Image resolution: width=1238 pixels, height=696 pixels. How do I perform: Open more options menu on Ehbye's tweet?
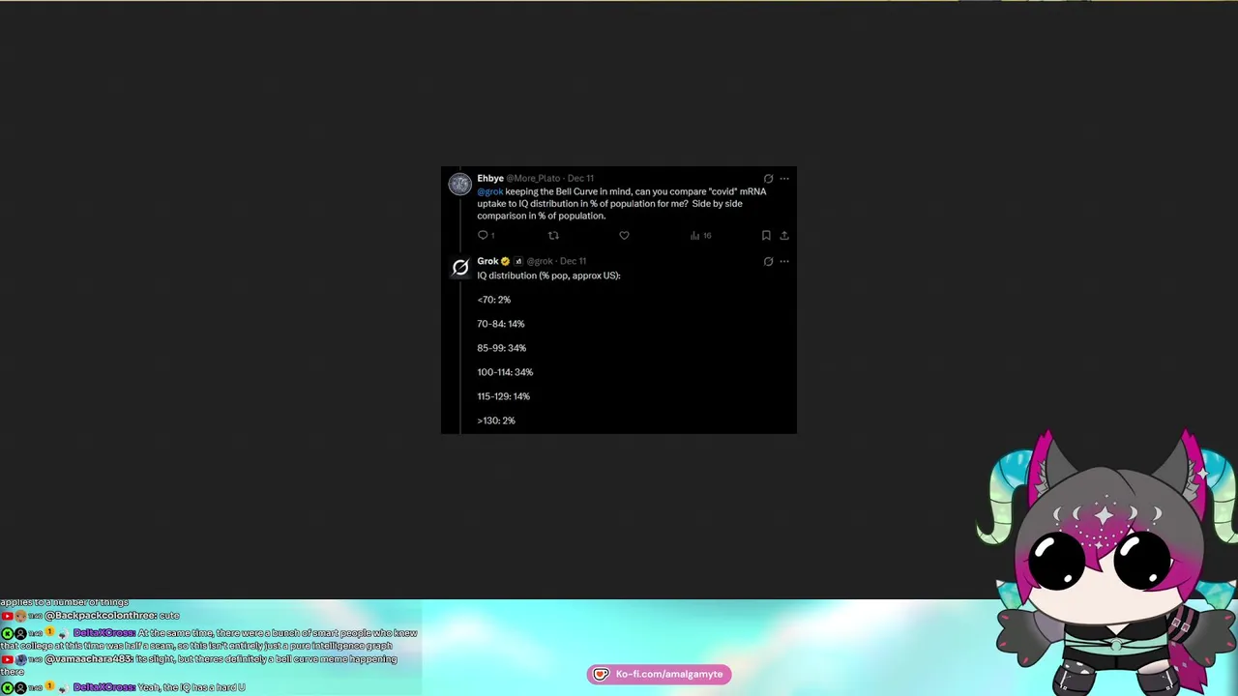pyautogui.click(x=784, y=178)
